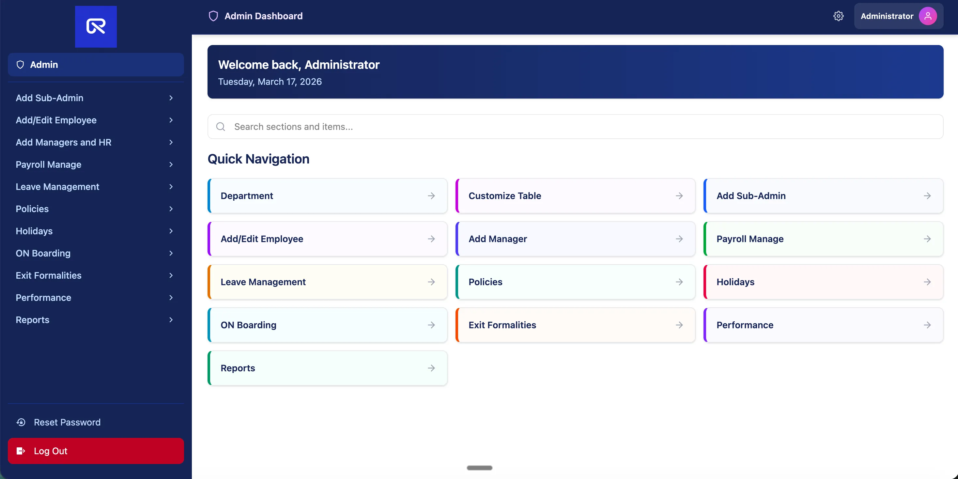Click the arrow on the ON Boarding card

point(431,325)
